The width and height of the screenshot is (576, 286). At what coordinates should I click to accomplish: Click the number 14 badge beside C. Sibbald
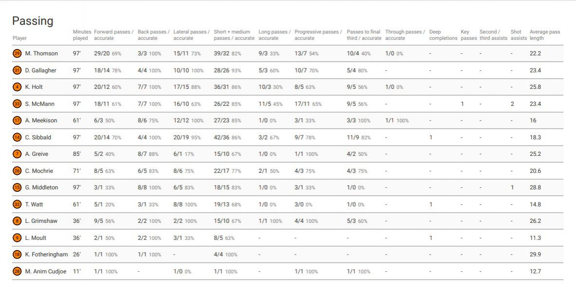[x=17, y=137]
